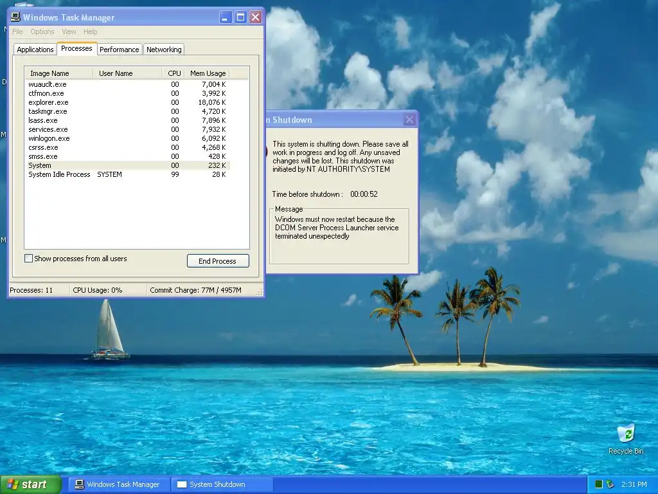Select the System Idle Process row
The width and height of the screenshot is (658, 494).
128,174
